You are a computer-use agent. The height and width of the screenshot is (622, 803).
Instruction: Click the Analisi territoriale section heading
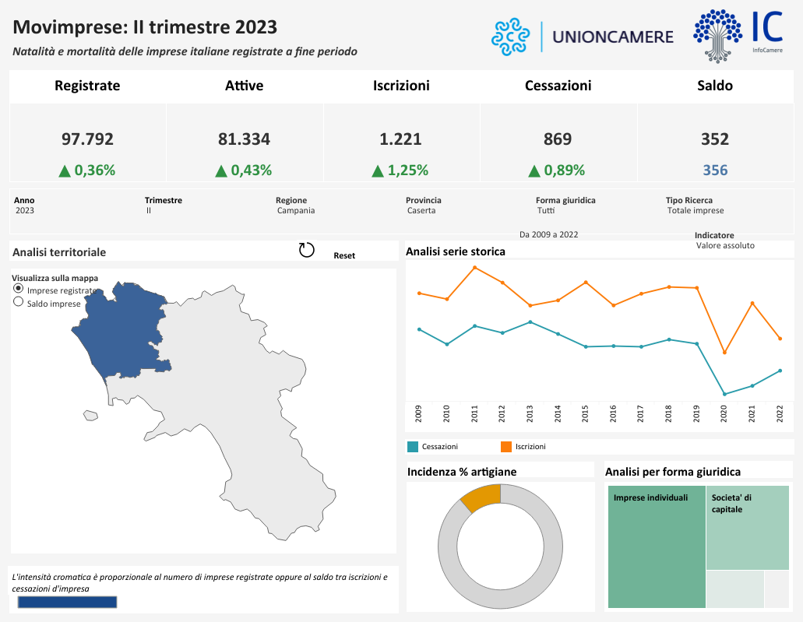[x=59, y=252]
